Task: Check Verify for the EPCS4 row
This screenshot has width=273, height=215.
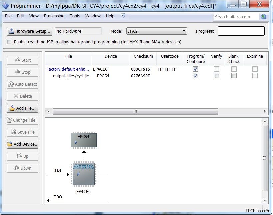Action: click(x=217, y=76)
